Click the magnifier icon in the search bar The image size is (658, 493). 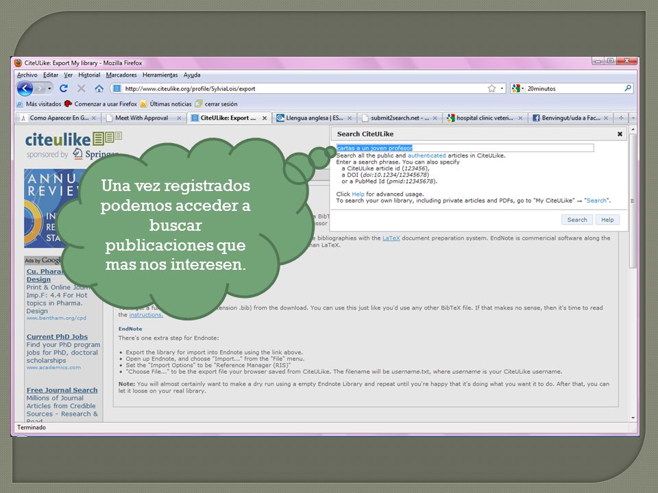[x=628, y=88]
